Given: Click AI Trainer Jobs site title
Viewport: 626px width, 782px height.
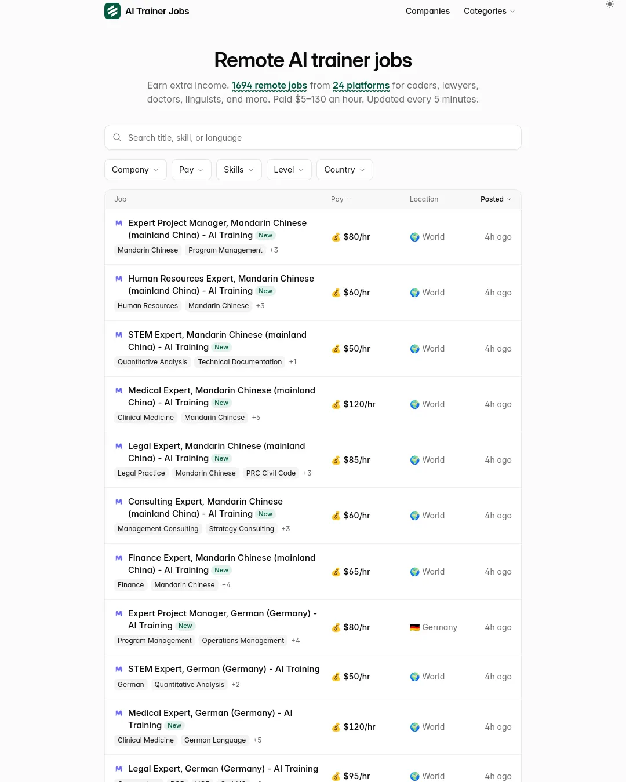Looking at the screenshot, I should coord(157,11).
